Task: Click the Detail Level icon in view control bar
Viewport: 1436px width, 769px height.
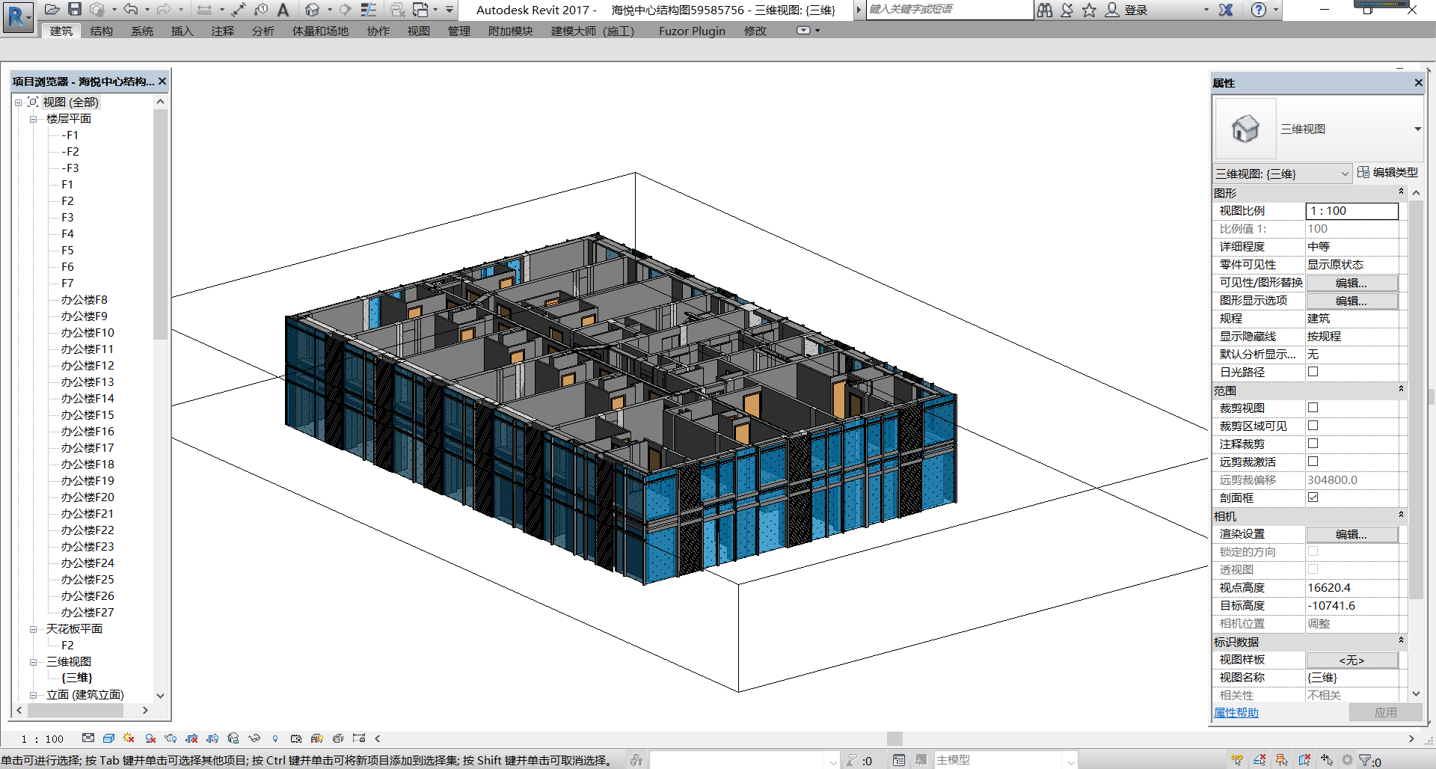Action: [x=88, y=738]
